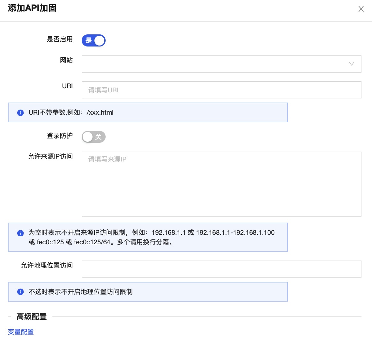Click the 不选时表示不开启地理位置访问限制 hint text
This screenshot has width=372, height=358.
80,292
